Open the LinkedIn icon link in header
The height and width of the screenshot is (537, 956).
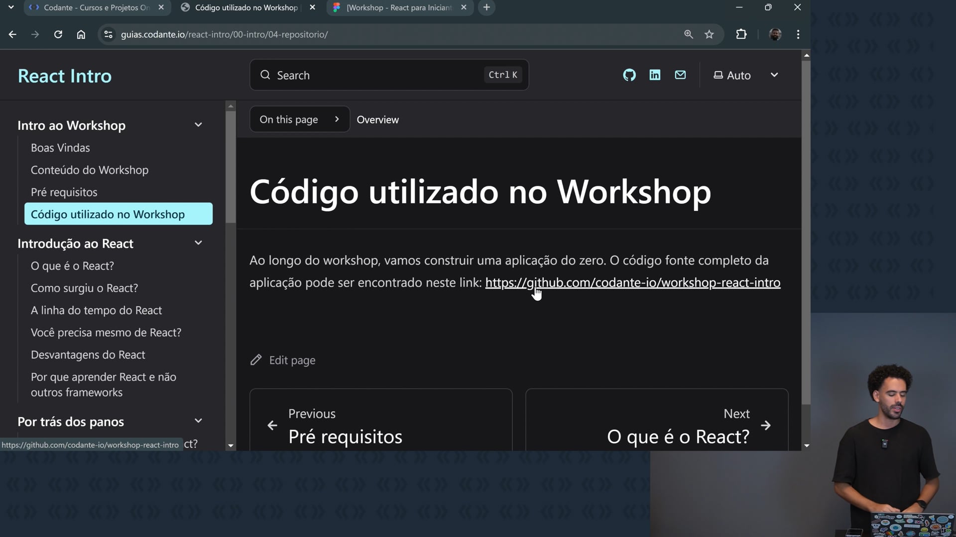(655, 75)
